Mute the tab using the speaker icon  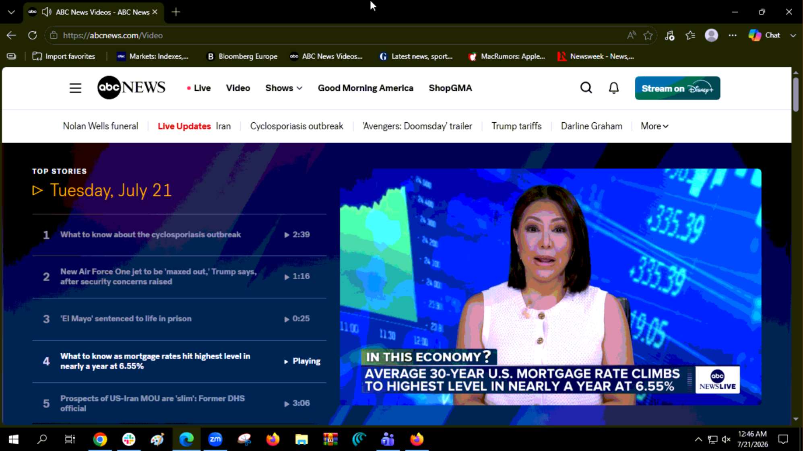click(47, 12)
